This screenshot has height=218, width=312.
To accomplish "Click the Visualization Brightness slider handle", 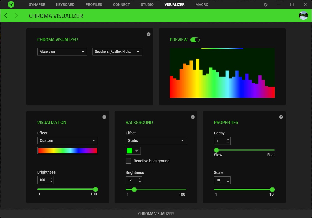I will coord(96,189).
